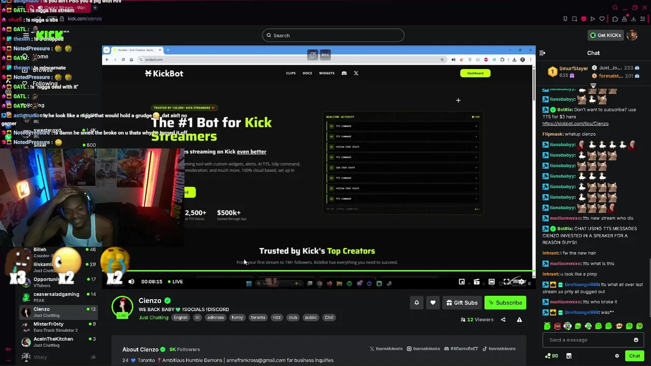Expand the leaderboard with the arrow under top gifters
651x366 pixels.
pyautogui.click(x=593, y=85)
